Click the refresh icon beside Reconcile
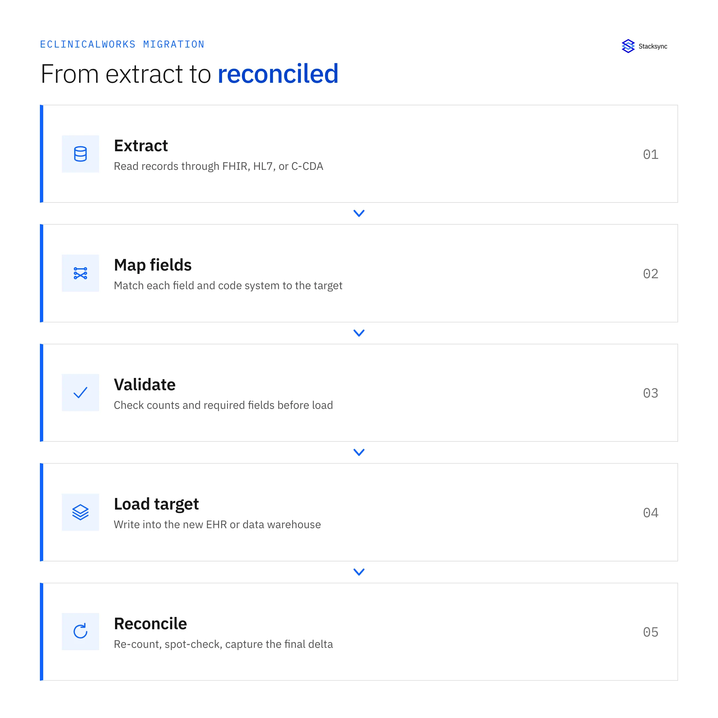 80,632
